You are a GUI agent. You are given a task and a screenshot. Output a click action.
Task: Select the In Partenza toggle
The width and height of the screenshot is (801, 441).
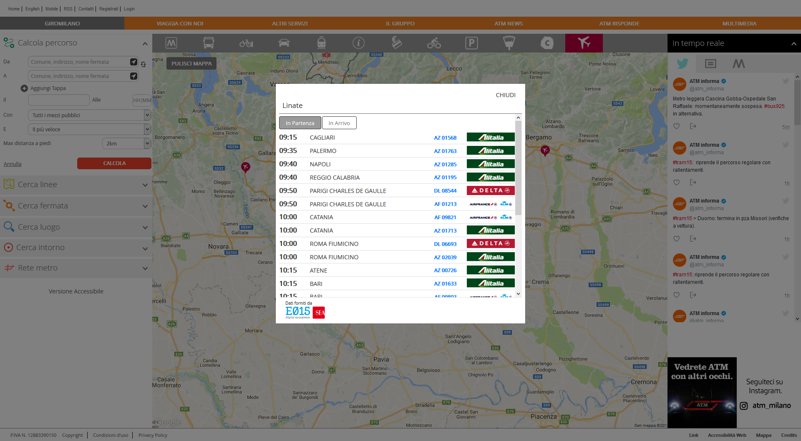click(300, 123)
